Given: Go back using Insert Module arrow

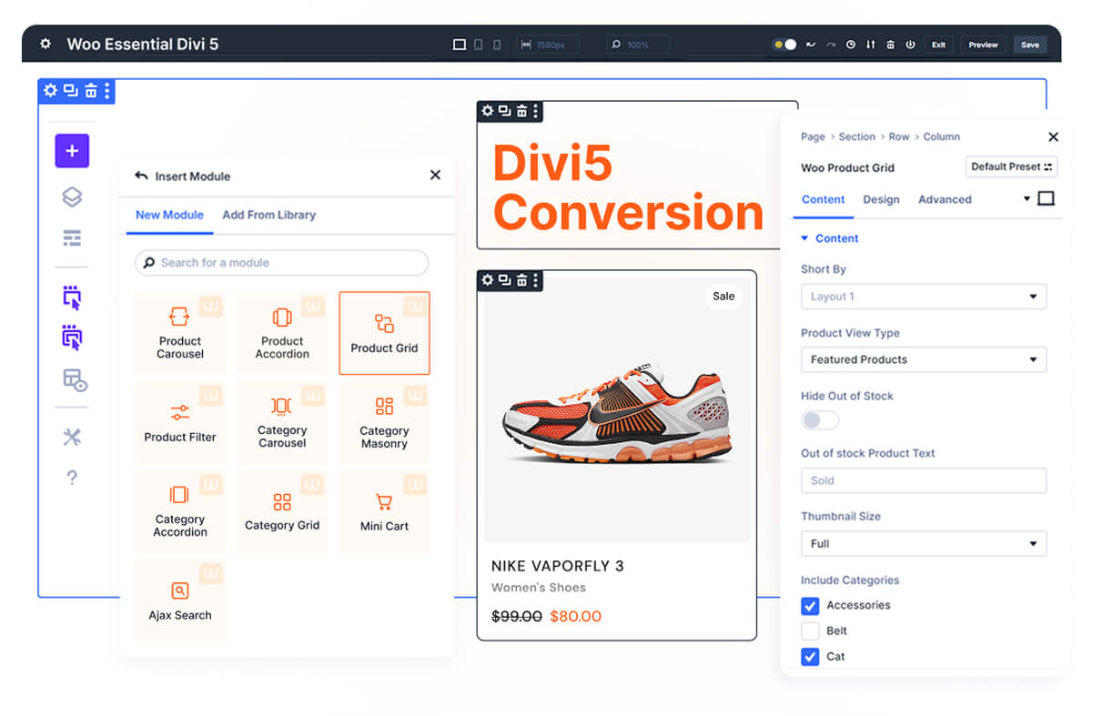Looking at the screenshot, I should pyautogui.click(x=141, y=176).
